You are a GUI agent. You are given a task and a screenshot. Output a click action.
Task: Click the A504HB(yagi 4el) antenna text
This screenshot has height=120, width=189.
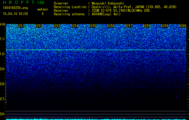(x=106, y=14)
